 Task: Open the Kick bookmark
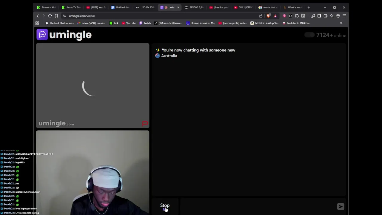(x=114, y=23)
